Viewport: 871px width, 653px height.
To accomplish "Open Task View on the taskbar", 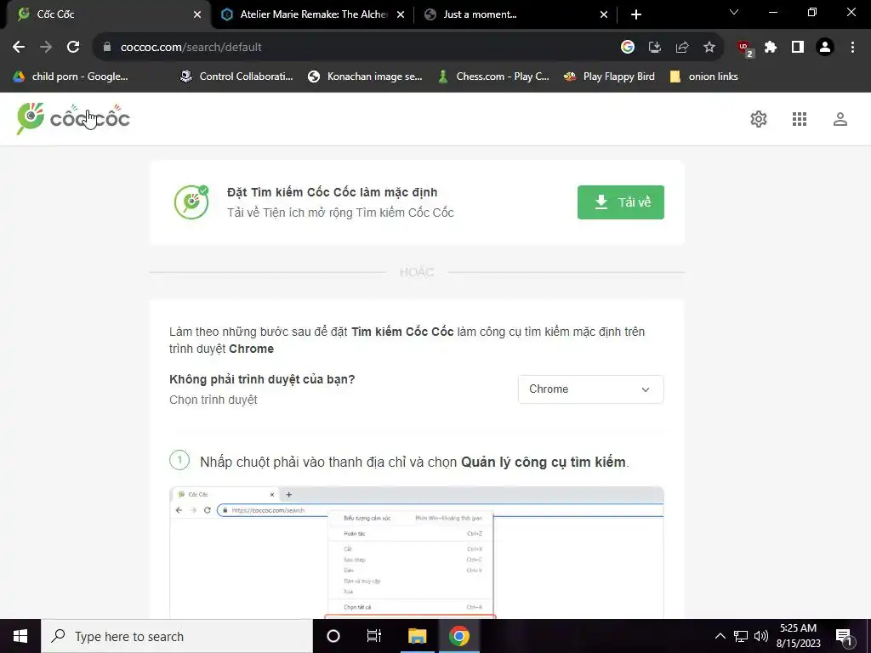I will tap(374, 636).
